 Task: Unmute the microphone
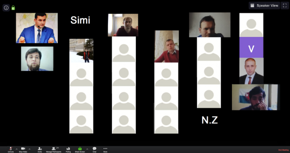point(11,149)
